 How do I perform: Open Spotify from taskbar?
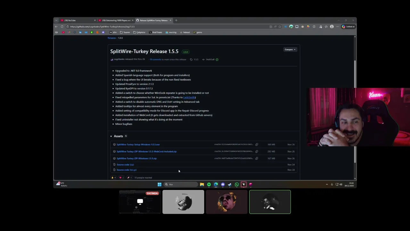[209, 184]
